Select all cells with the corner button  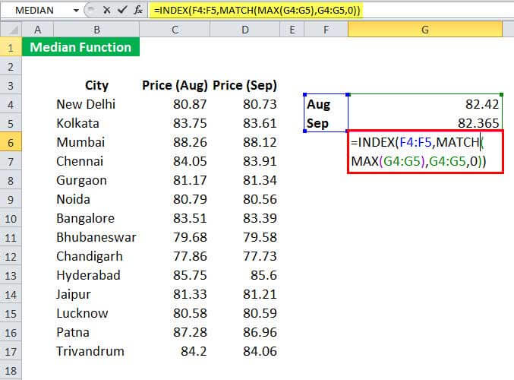11,30
